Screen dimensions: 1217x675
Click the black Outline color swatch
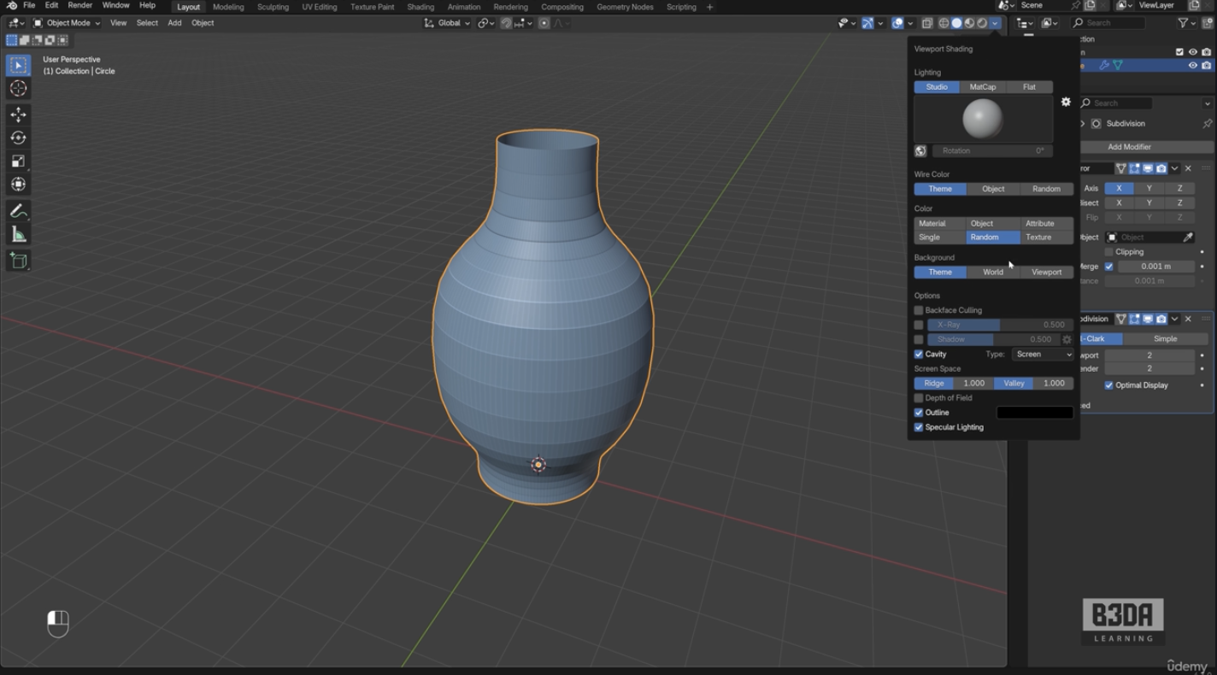pyautogui.click(x=1035, y=413)
